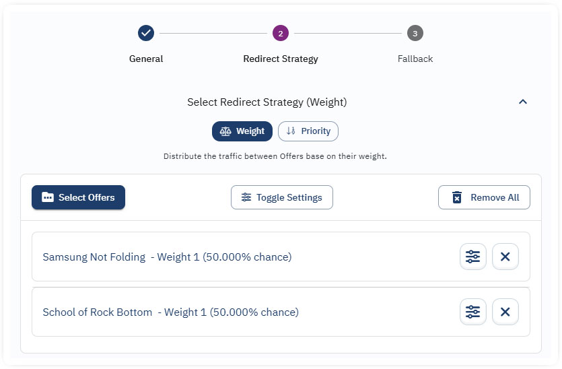
Task: Switch to the Priority strategy option
Action: 308,131
